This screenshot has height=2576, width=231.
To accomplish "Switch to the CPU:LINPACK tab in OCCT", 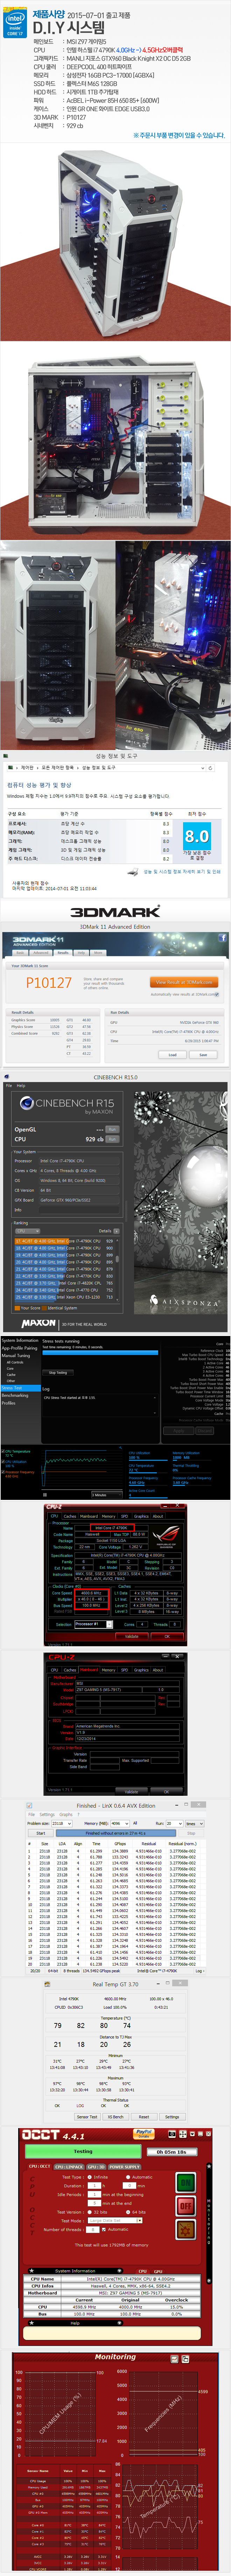I will click(x=69, y=2166).
